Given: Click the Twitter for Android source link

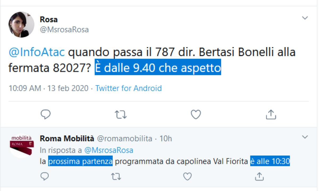Looking at the screenshot, I should (x=128, y=88).
